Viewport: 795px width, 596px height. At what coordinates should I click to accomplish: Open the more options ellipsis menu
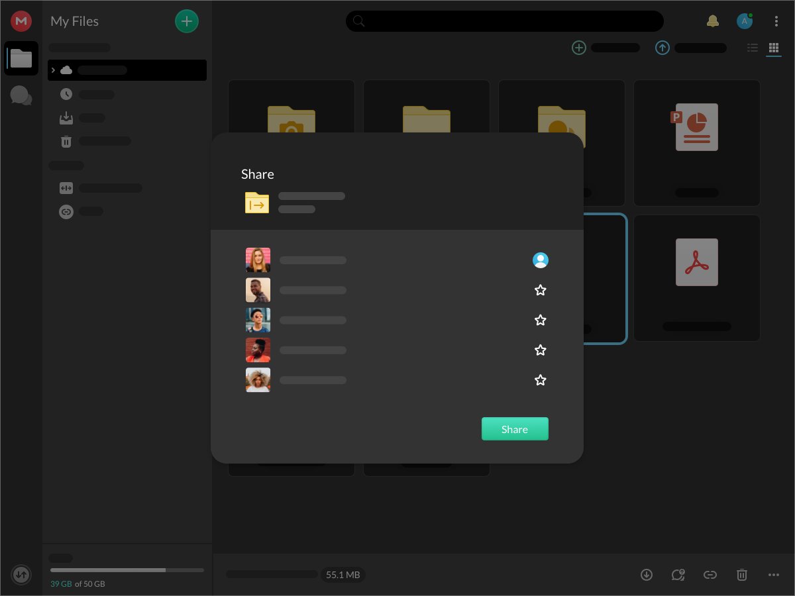pos(773,575)
